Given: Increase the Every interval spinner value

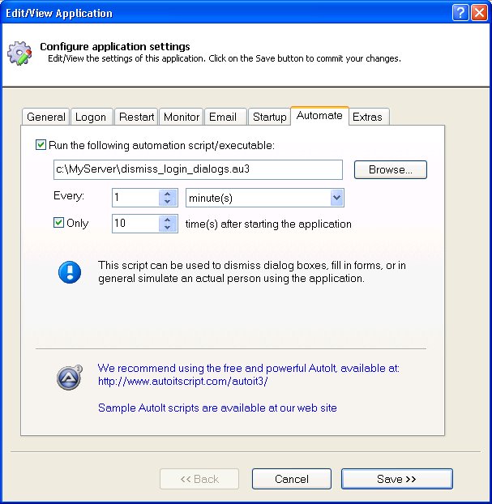Looking at the screenshot, I should tap(169, 194).
